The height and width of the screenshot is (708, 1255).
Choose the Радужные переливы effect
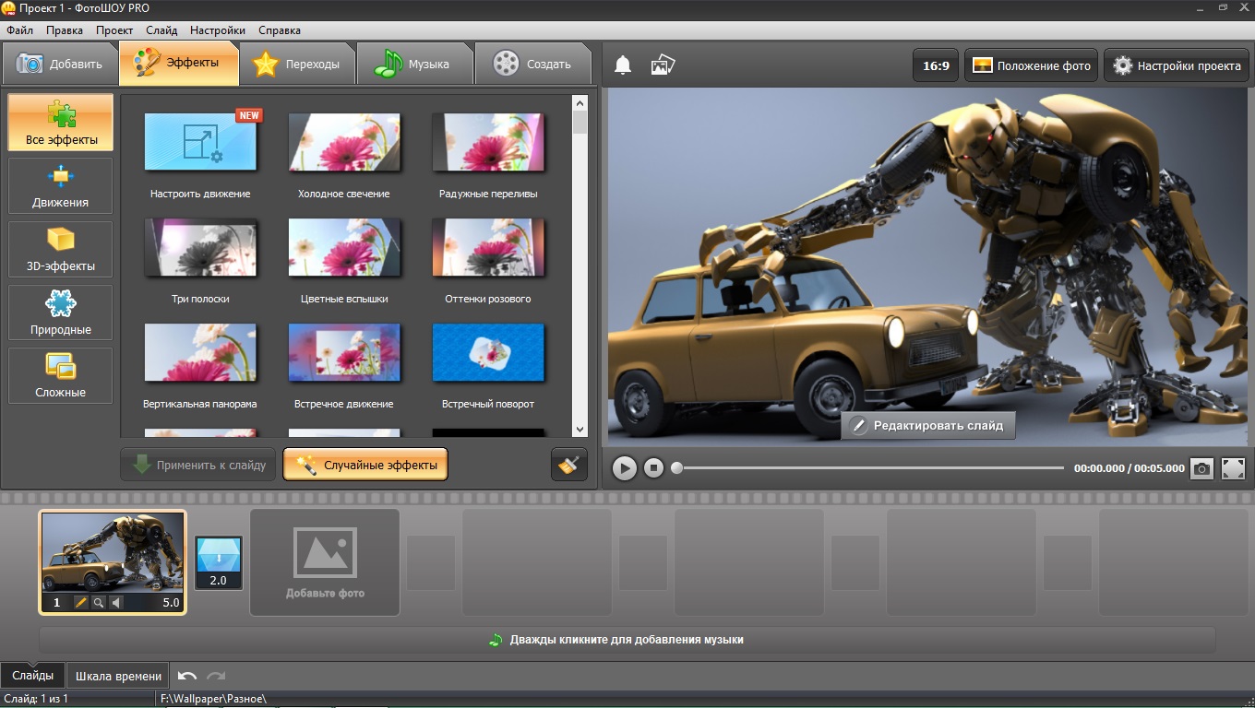[488, 142]
